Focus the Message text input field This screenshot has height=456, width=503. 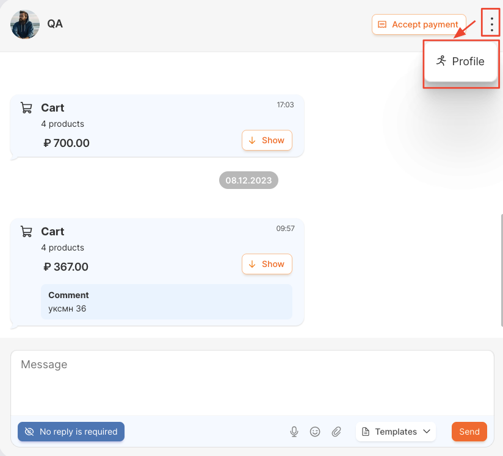tap(252, 383)
